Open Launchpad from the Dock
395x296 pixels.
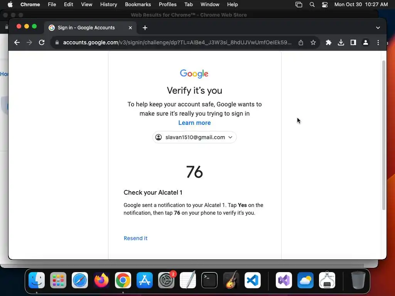[x=58, y=280]
